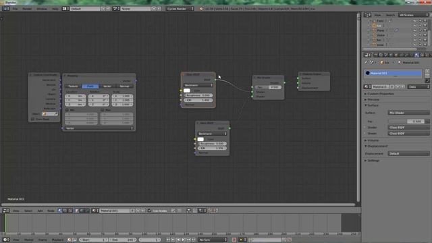Select Object shader type icon in node header
Image resolution: width=432 pixels, height=243 pixels.
(77, 211)
